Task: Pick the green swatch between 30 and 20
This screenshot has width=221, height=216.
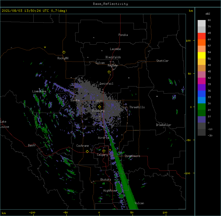Action: pos(202,107)
